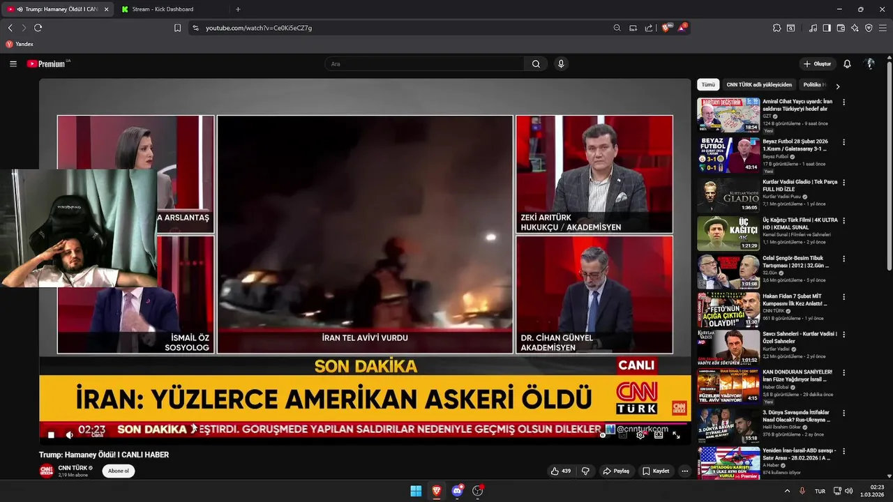Open Brave Shields lion icon
The image size is (893, 502).
tap(666, 28)
